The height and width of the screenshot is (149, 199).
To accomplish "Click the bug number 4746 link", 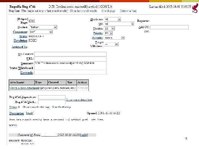I will pos(32,21).
